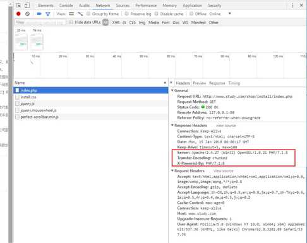
Task: Toggle Disable cache checkbox
Action: coord(156,14)
